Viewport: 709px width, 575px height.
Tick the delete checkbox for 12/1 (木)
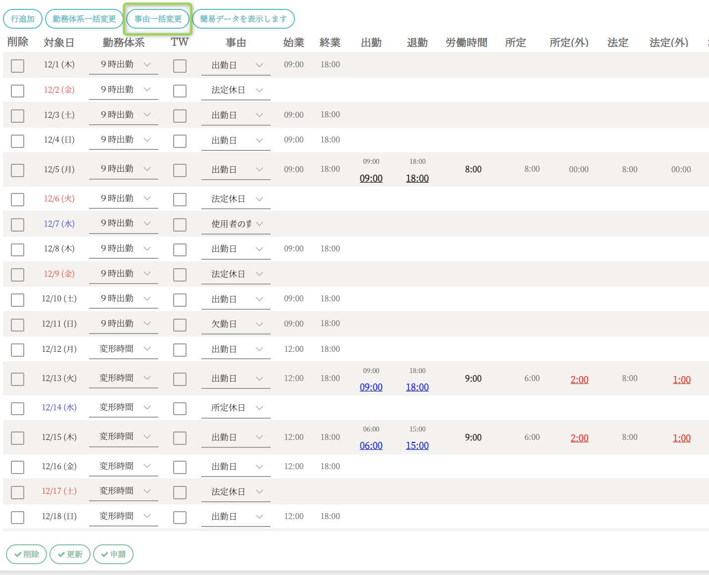[17, 66]
